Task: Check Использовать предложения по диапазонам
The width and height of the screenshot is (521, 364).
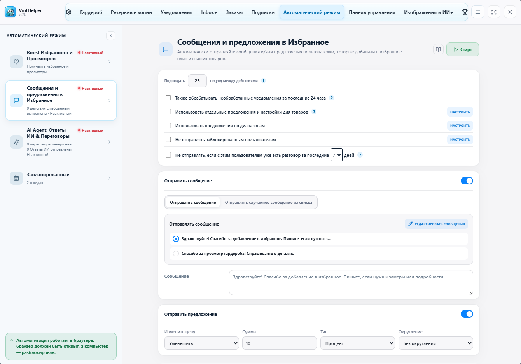Action: [168, 126]
